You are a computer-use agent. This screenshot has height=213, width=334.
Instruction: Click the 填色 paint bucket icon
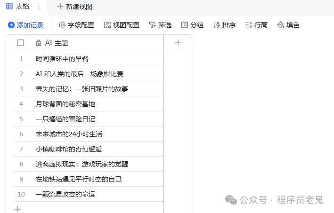[x=281, y=25]
